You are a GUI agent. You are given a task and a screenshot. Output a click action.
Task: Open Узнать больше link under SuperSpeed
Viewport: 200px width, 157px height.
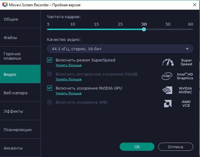click(x=69, y=65)
